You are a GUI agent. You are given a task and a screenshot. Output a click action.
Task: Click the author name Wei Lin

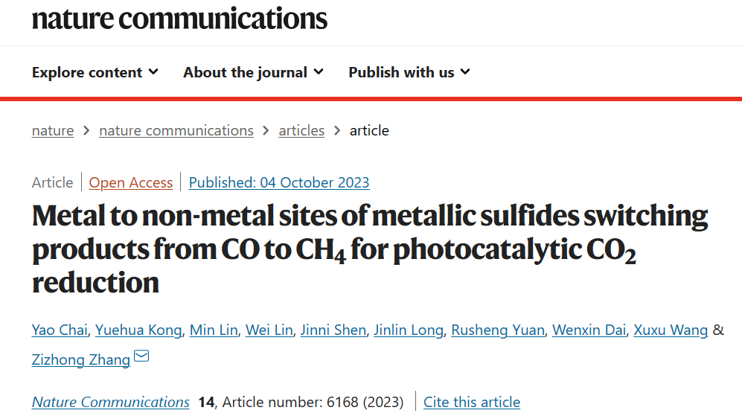(x=269, y=330)
